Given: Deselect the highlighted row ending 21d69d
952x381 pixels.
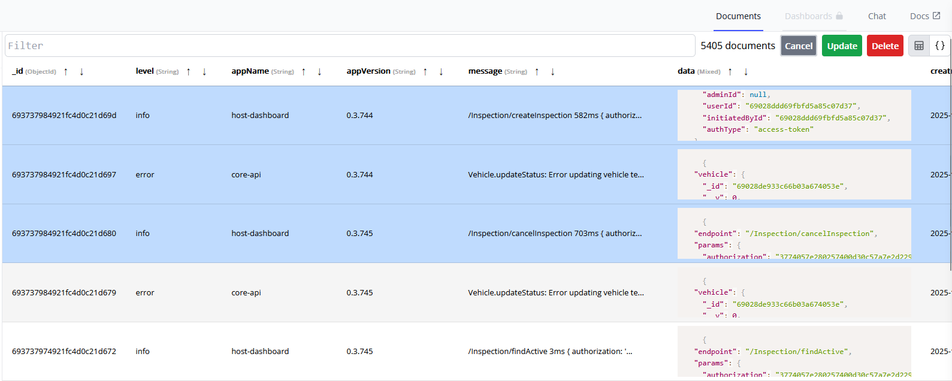Looking at the screenshot, I should [x=64, y=116].
